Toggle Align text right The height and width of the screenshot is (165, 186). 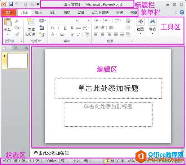coord(109,34)
